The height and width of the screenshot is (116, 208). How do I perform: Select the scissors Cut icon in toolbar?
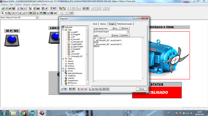click(x=18, y=9)
